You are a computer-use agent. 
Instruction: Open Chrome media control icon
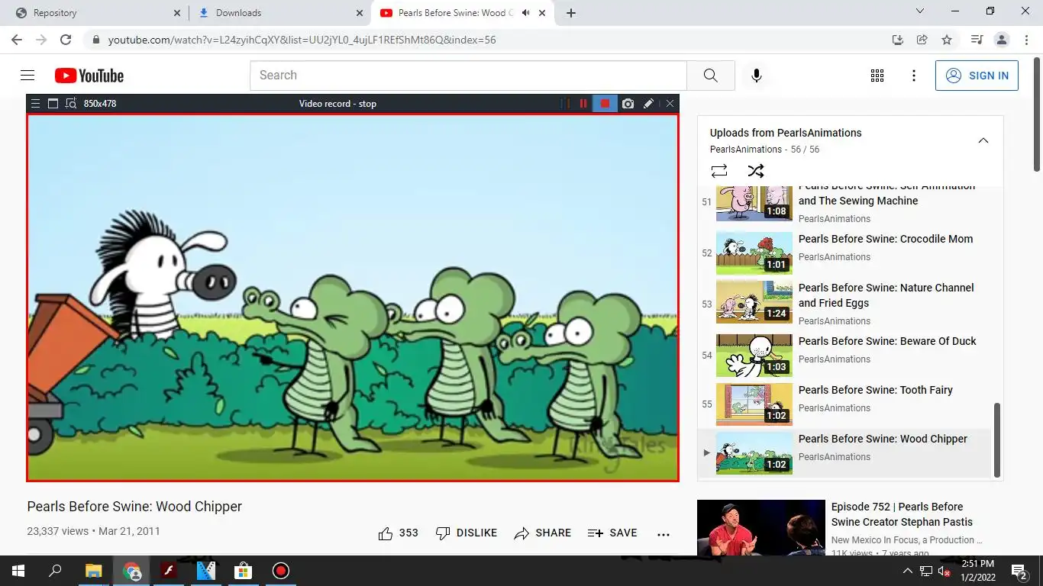977,40
